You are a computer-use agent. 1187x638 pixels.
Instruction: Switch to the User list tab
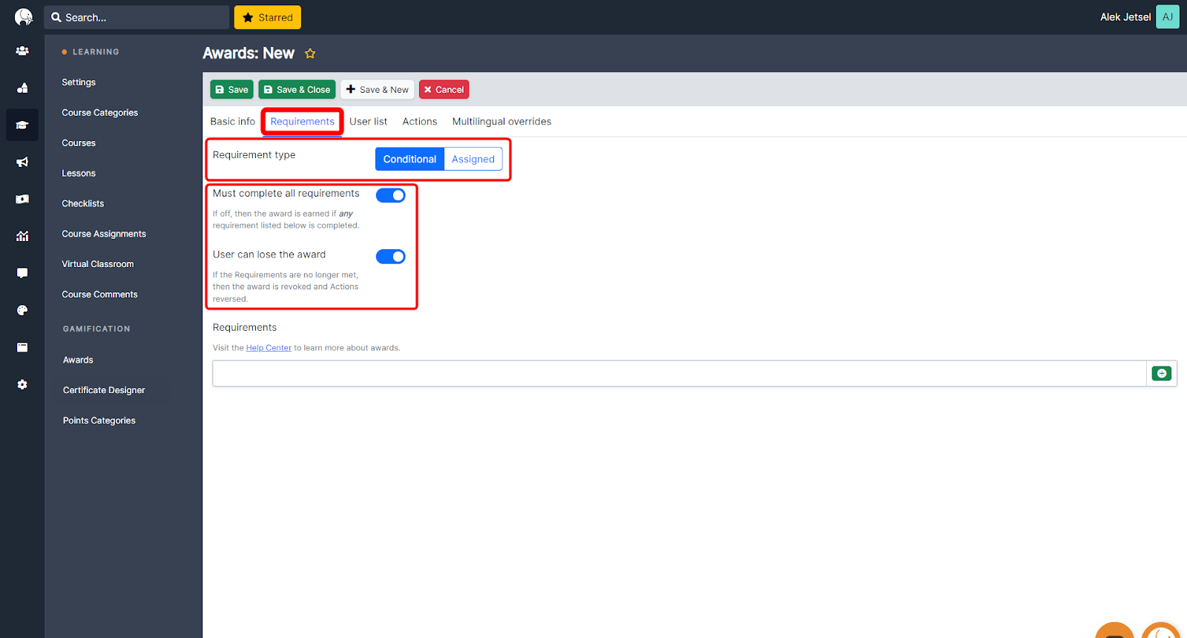[368, 122]
